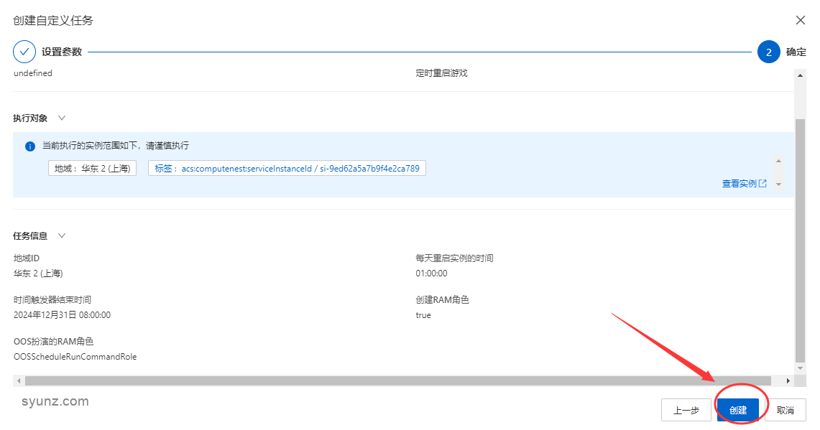This screenshot has height=430, width=820.
Task: Click the horizontal scrollbar right arrow
Action: (x=788, y=381)
